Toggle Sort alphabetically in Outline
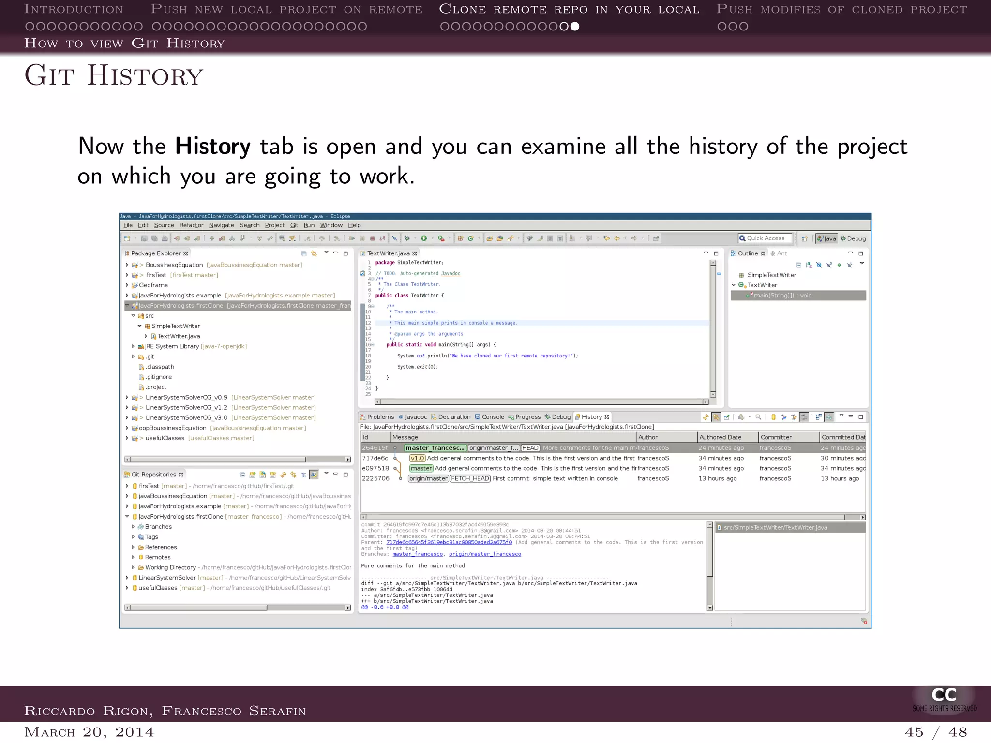Screen dimensions: 991x743 pyautogui.click(x=809, y=265)
